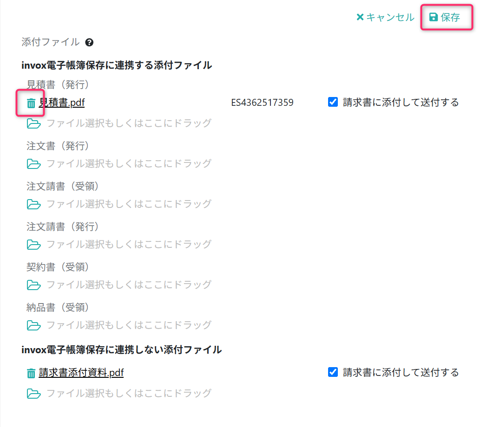Click folder icon under 見積書（発行）
The width and height of the screenshot is (487, 427).
click(x=33, y=123)
